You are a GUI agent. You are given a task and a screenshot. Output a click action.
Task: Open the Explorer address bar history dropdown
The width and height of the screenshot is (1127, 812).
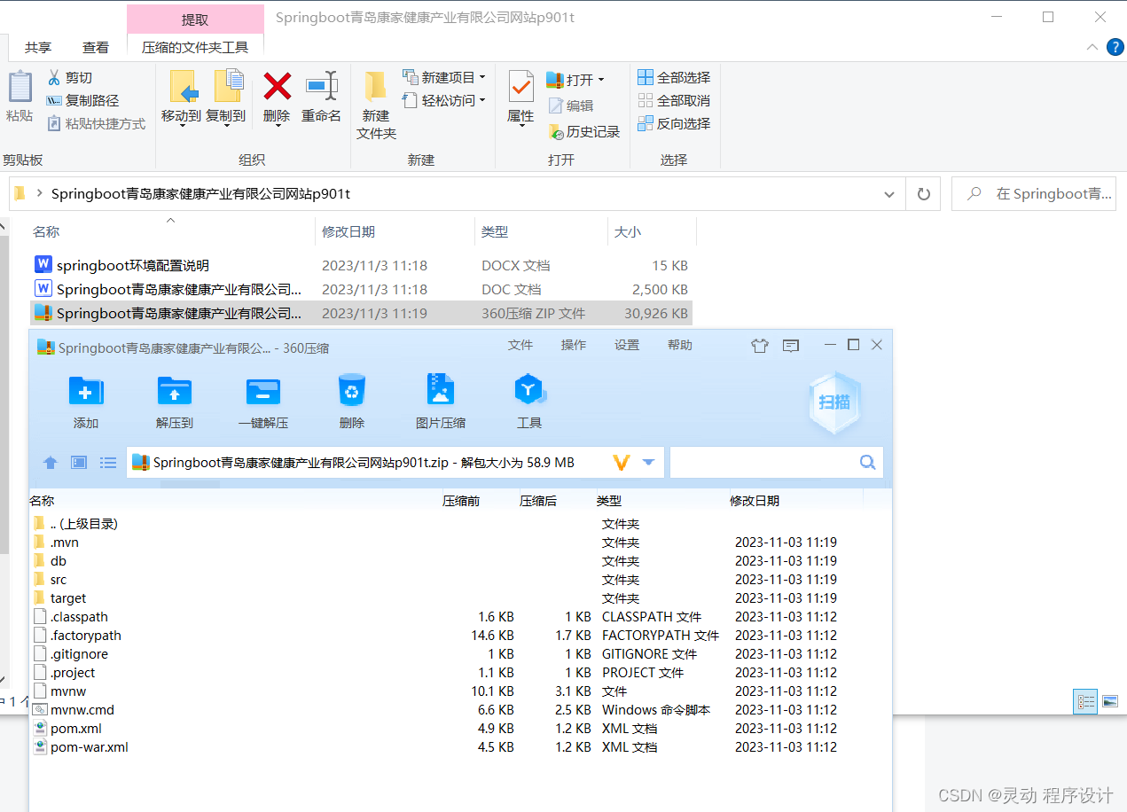889,194
